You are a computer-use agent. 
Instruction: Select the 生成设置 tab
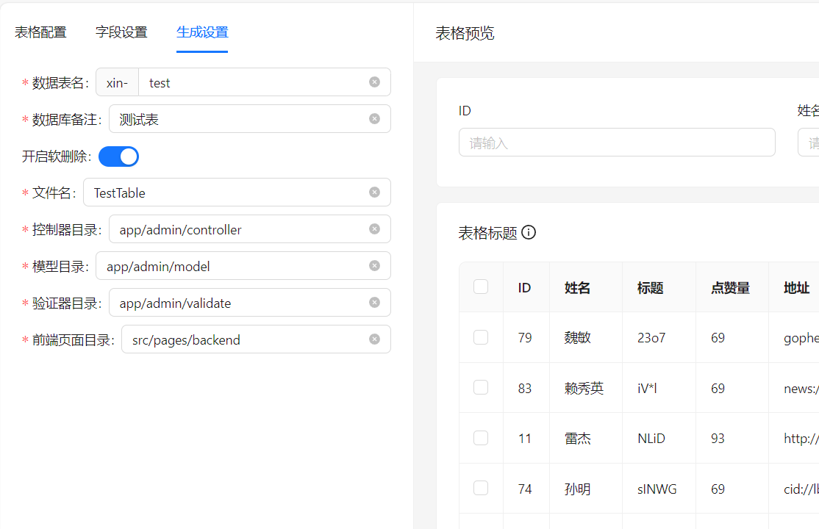202,32
